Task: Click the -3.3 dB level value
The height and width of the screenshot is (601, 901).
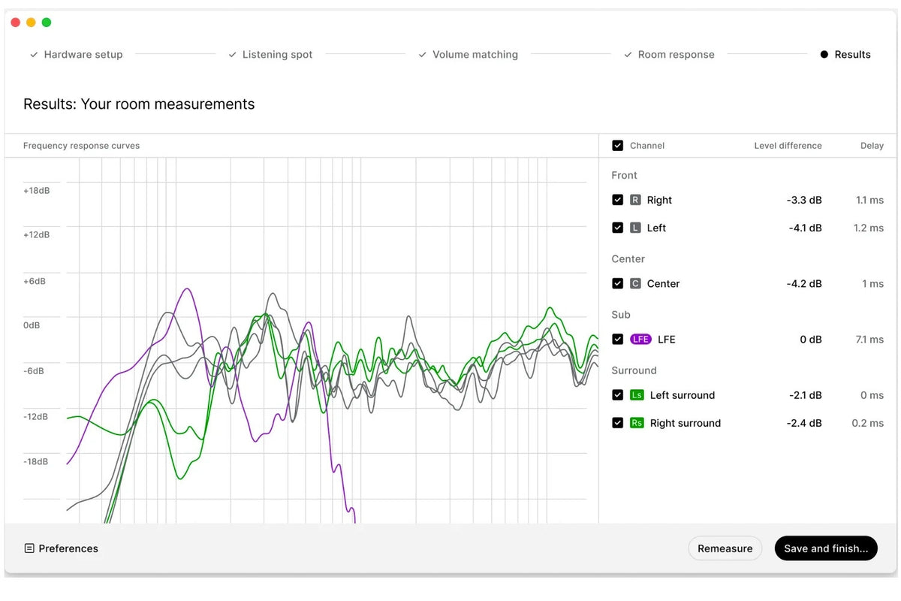Action: [804, 200]
